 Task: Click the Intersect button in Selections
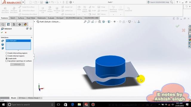tap(17, 64)
